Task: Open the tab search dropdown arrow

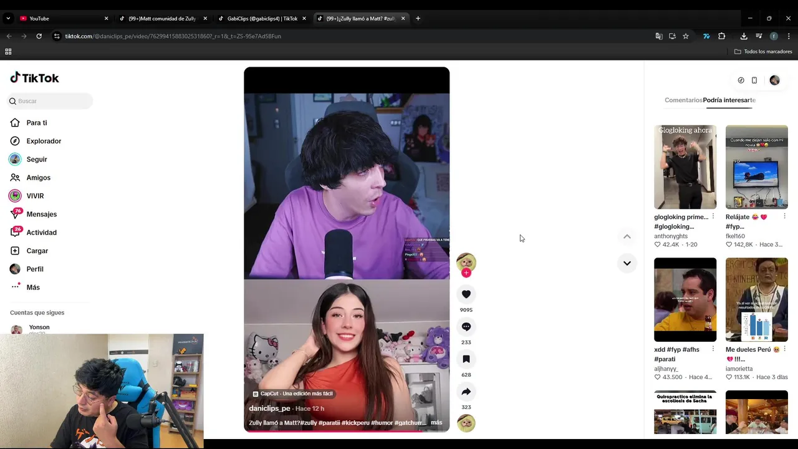Action: (x=8, y=19)
